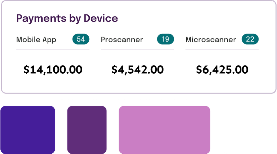Click the divider line under Microscanner
Viewport: 277px width, 154px height.
pyautogui.click(x=222, y=50)
